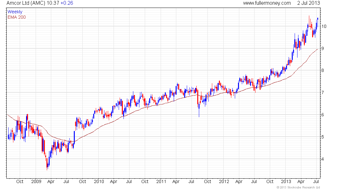The image size is (350, 190).
Task: Click the 2013 year label on the time axis
Action: pyautogui.click(x=286, y=181)
